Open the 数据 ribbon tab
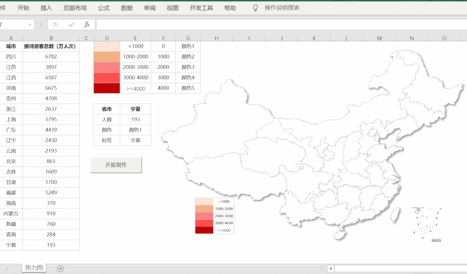467x274 pixels. (x=126, y=8)
